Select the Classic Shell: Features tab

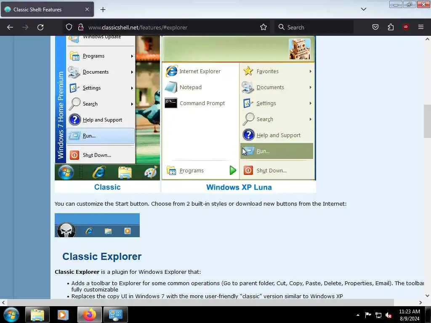pyautogui.click(x=47, y=9)
